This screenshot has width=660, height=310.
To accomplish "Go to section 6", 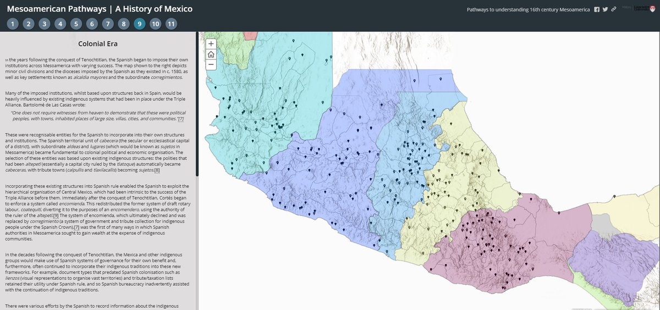I will [92, 24].
